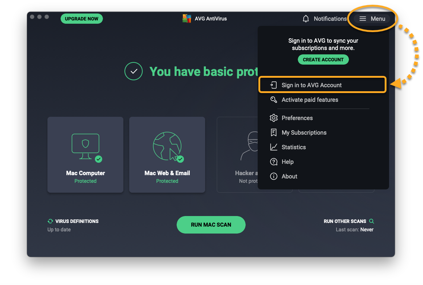Toggle the hamburger Menu button

coord(372,19)
